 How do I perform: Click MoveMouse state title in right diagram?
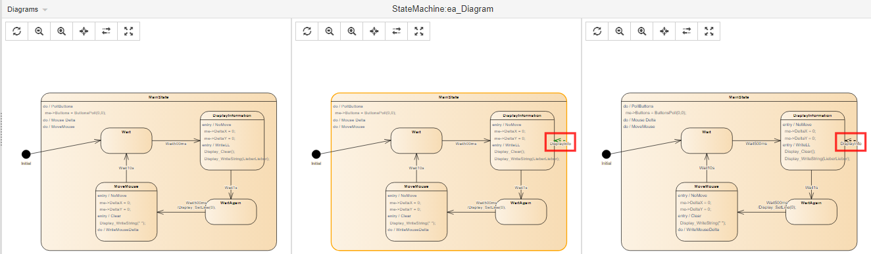[x=707, y=186]
